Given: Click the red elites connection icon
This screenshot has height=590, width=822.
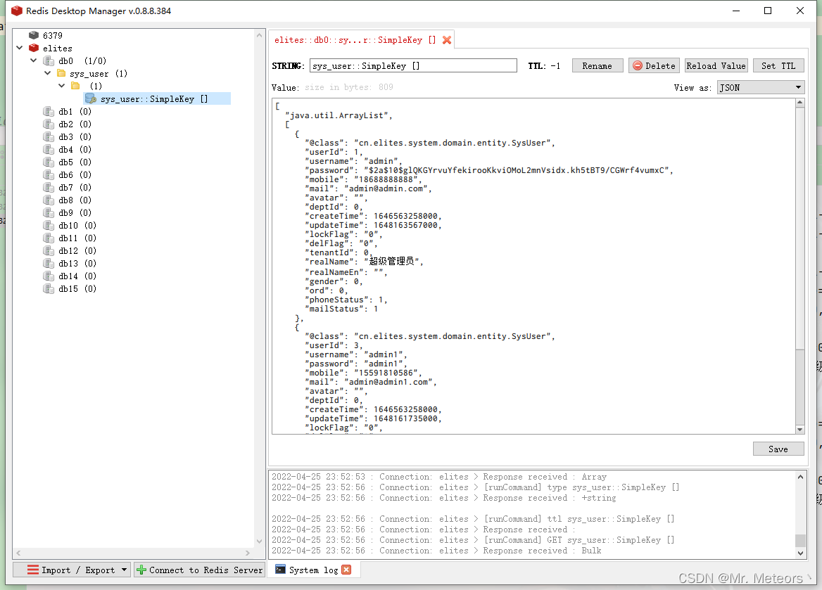Looking at the screenshot, I should [x=34, y=48].
